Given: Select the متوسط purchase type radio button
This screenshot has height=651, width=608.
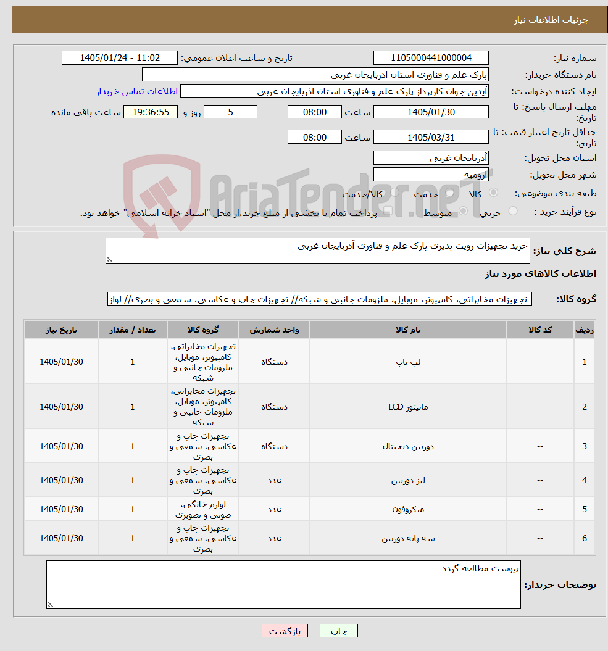Looking at the screenshot, I should [463, 211].
